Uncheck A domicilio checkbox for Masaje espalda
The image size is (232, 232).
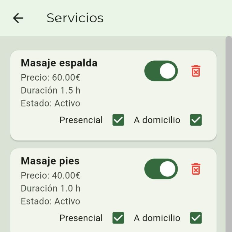[196, 120]
